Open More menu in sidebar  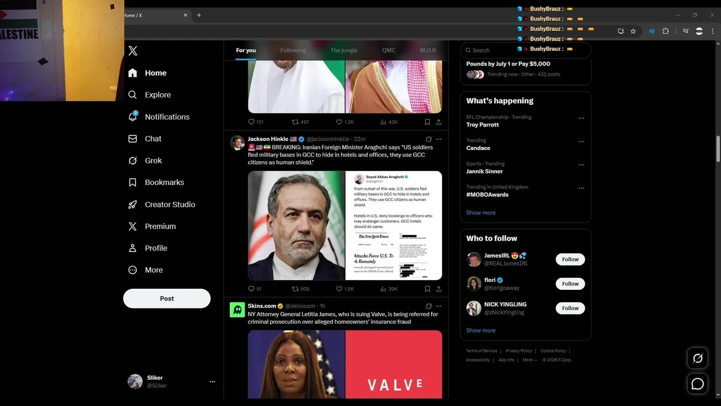[x=145, y=270]
